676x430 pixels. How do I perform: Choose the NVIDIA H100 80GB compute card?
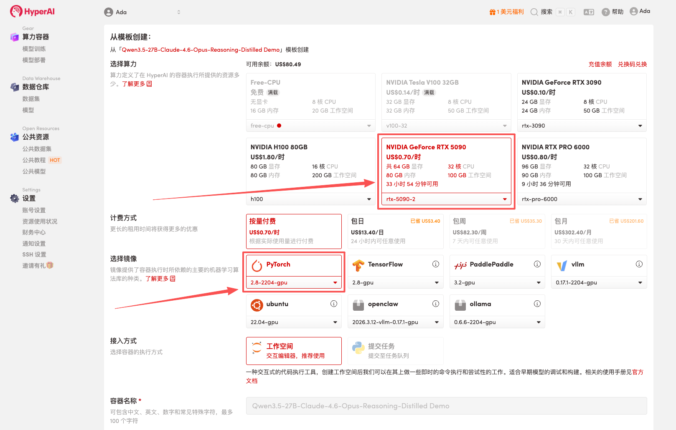[x=310, y=165]
